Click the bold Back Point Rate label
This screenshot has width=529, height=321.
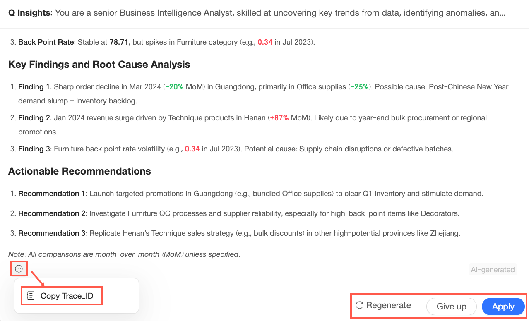coord(46,42)
